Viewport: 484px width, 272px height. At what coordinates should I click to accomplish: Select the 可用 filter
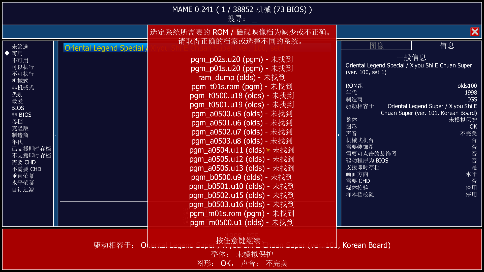coord(17,53)
